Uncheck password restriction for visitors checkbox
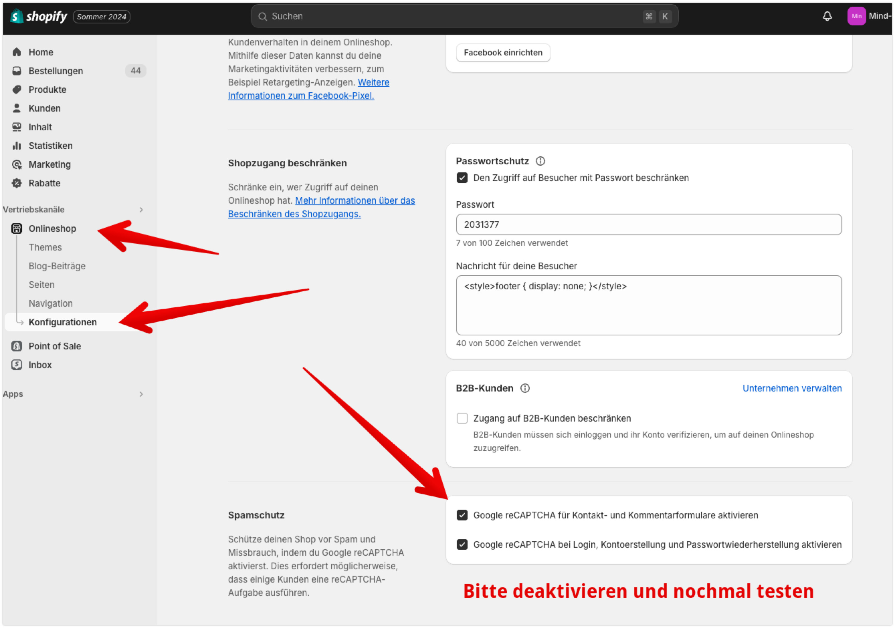This screenshot has width=895, height=628. click(x=462, y=178)
